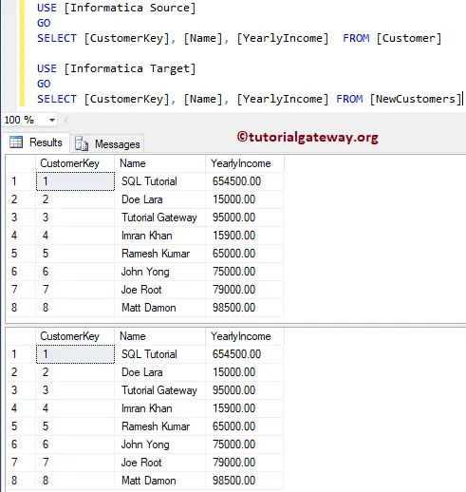
Task: Select CustomerKey 5 cell in second grid
Action: tap(75, 426)
